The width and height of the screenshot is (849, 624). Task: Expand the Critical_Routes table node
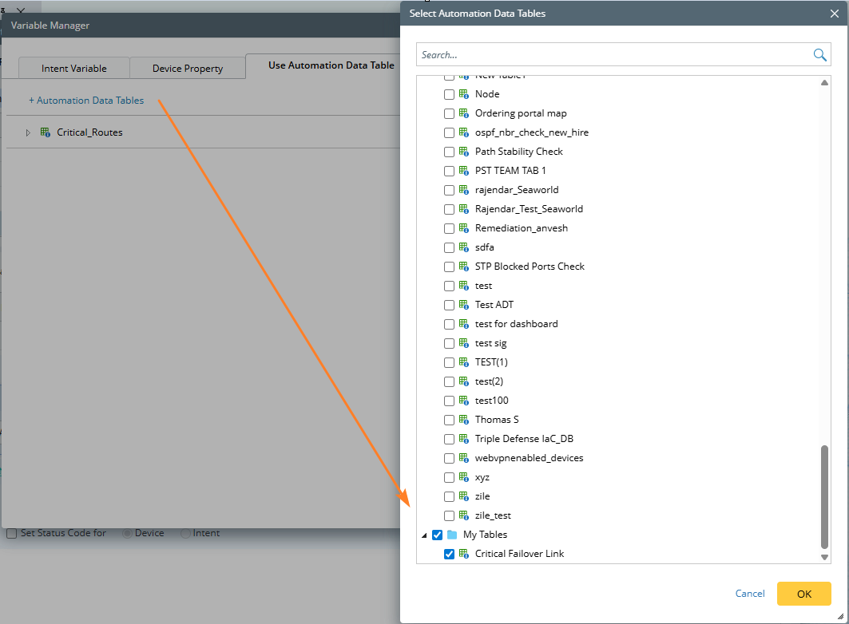click(28, 132)
